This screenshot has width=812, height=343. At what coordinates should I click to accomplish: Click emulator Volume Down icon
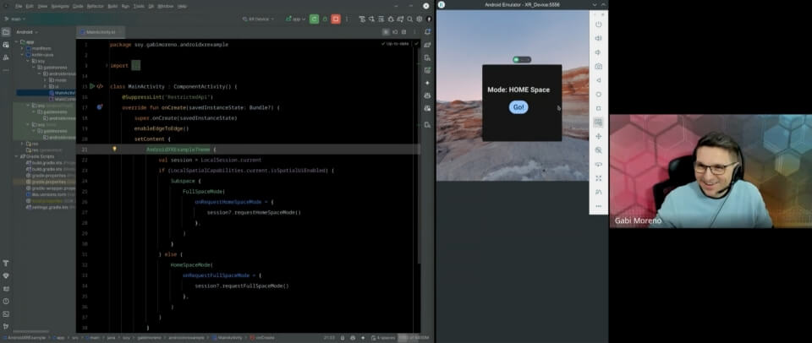coord(598,52)
